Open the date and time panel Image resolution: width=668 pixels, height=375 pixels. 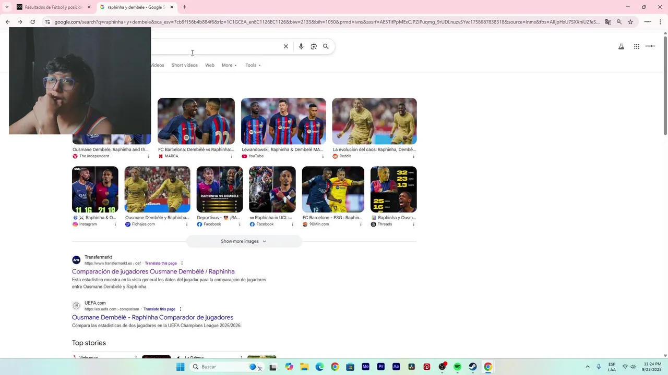pos(652,367)
